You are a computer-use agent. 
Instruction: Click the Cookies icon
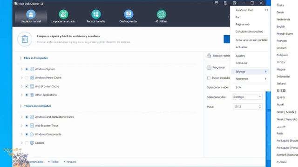(32, 143)
